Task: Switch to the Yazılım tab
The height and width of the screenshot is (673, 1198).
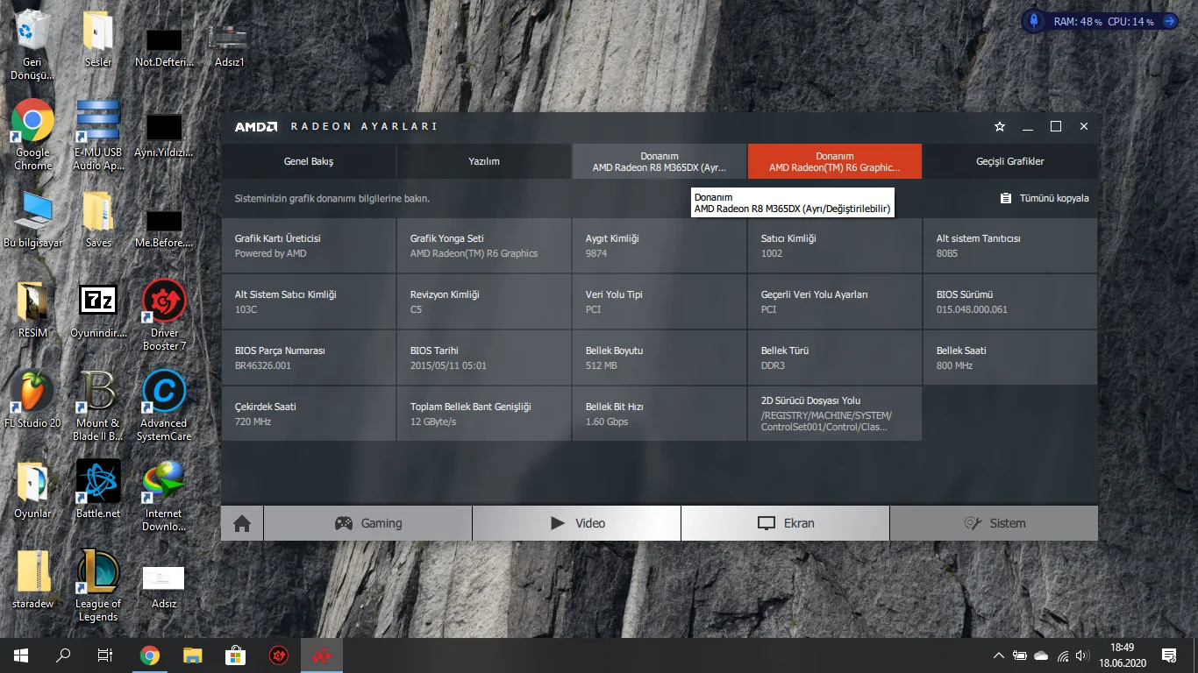Action: point(484,161)
